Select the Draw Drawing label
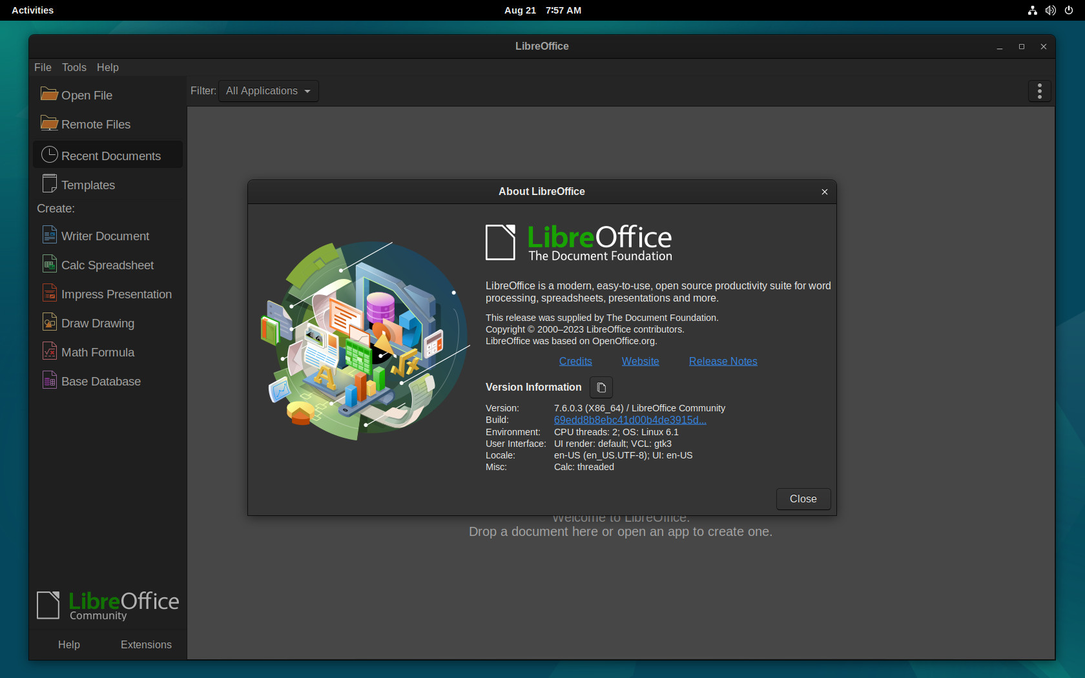Viewport: 1085px width, 678px height. (98, 323)
